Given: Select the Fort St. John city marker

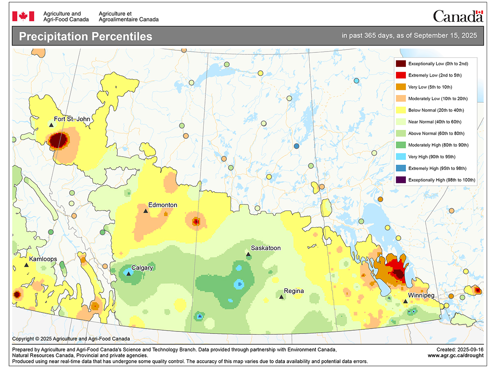Looking at the screenshot, I should 51,125.
